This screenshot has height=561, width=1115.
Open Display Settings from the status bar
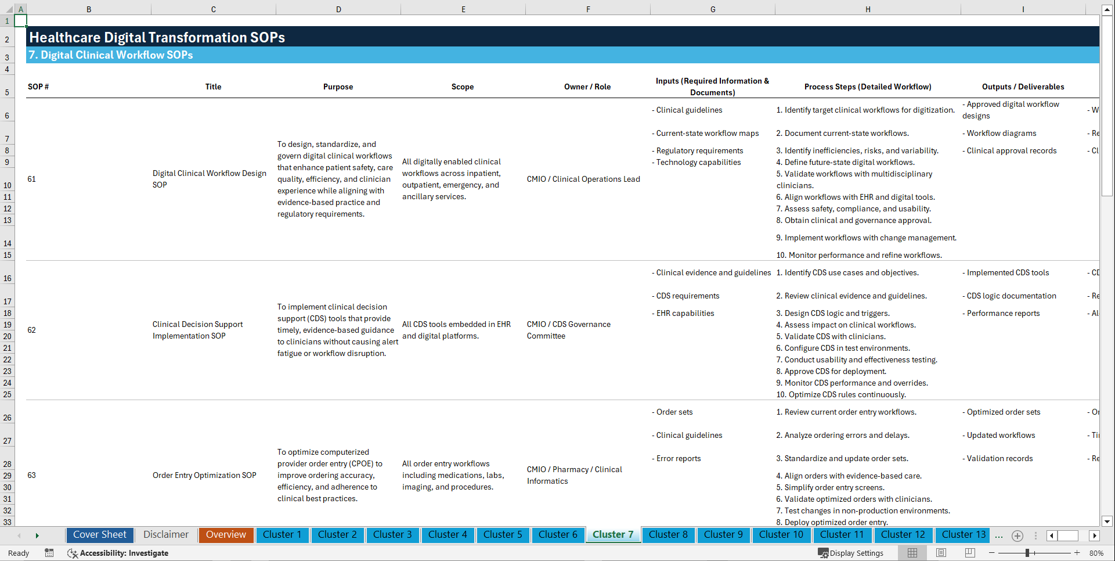[x=851, y=553]
